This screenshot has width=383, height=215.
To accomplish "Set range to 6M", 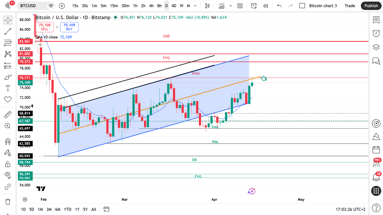I will pyautogui.click(x=58, y=209).
